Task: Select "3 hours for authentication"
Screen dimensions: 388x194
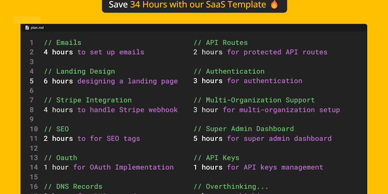Action: tap(248, 81)
